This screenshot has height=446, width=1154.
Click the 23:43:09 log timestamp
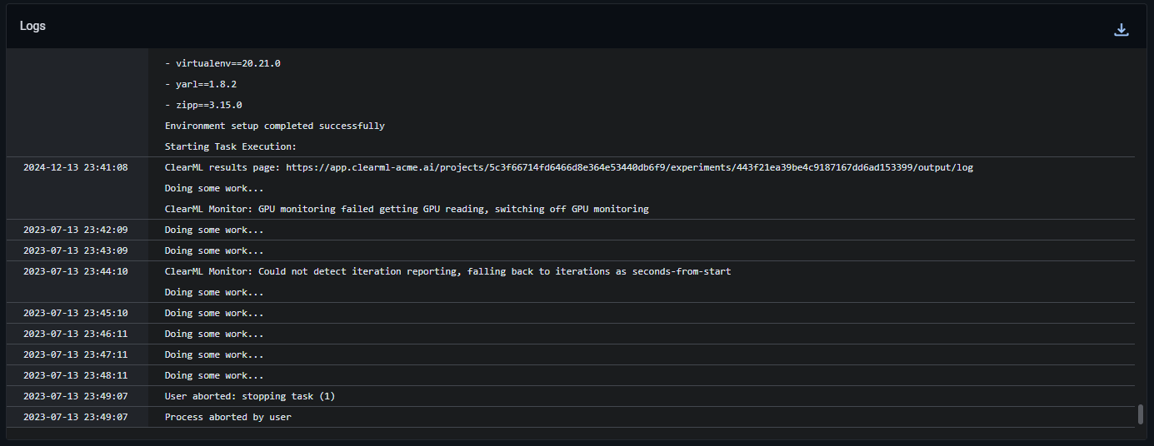[75, 250]
